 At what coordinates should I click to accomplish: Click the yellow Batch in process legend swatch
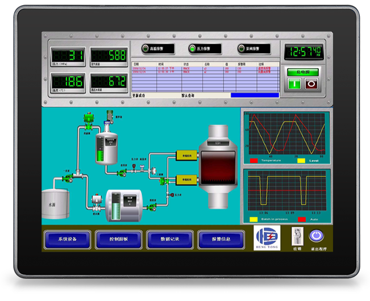pyautogui.click(x=253, y=219)
